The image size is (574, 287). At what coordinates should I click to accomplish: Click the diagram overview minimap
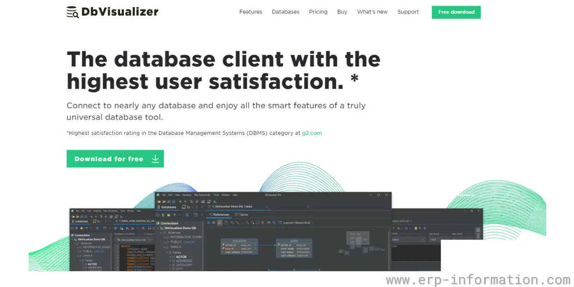pyautogui.click(x=359, y=238)
